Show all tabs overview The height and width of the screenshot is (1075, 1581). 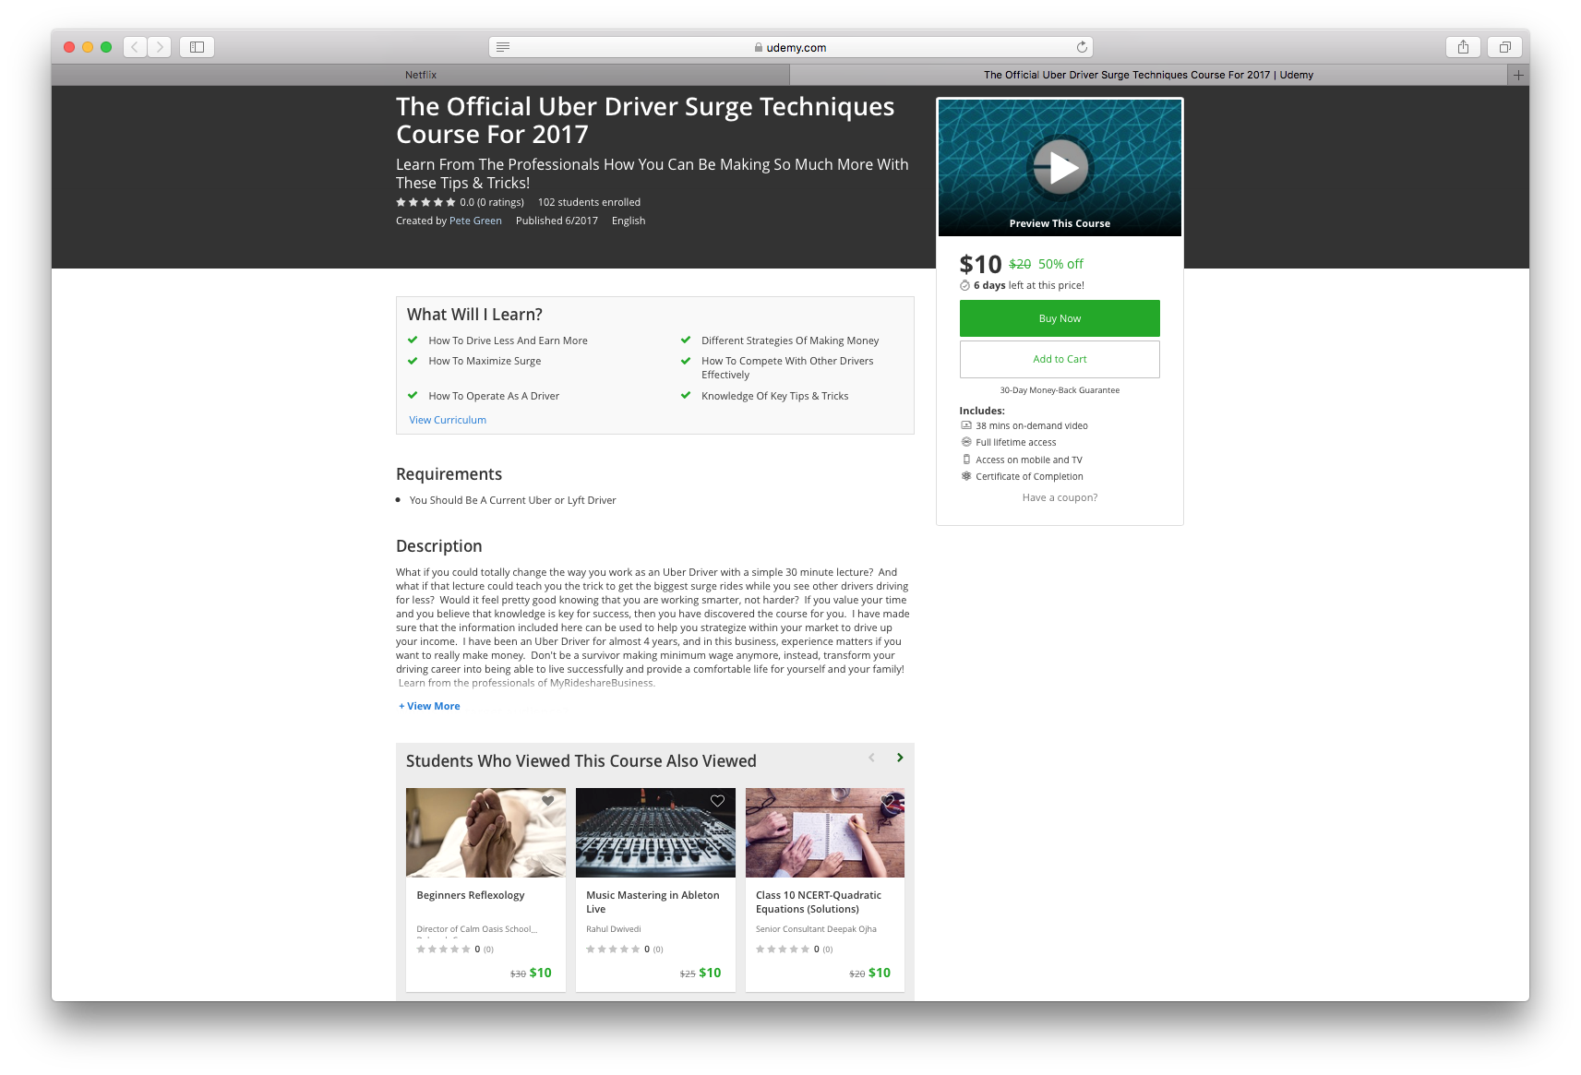[x=1504, y=47]
